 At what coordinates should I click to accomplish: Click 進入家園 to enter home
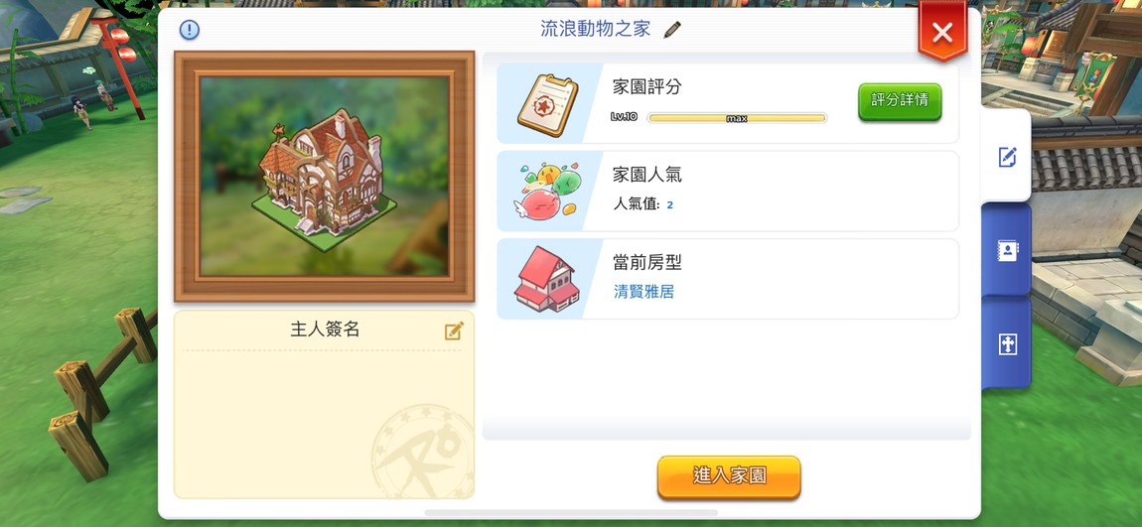(729, 476)
